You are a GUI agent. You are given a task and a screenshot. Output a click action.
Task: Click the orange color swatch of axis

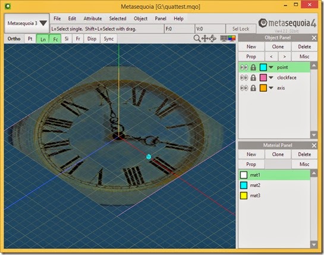point(263,88)
